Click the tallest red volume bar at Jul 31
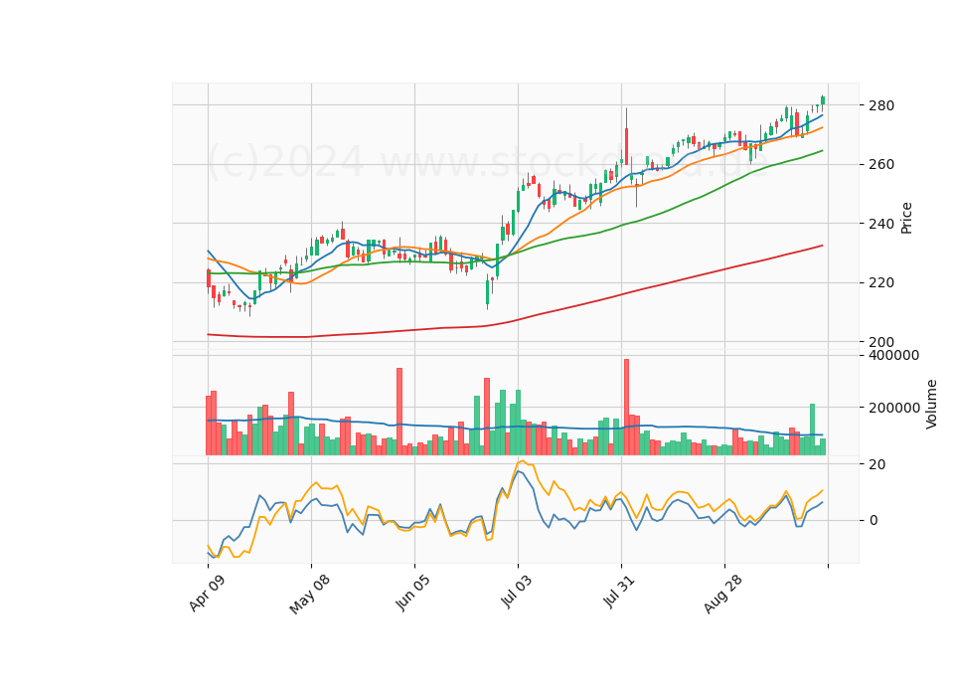The width and height of the screenshot is (954, 686). click(x=626, y=407)
